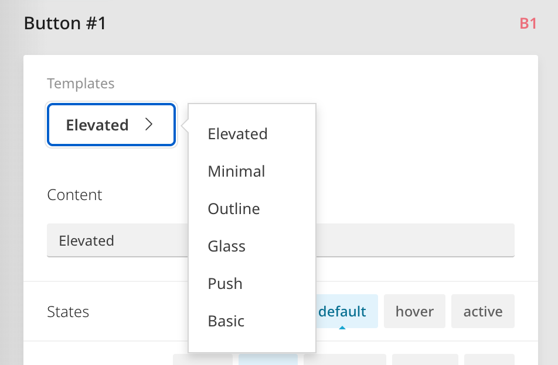The image size is (558, 365).
Task: Switch to the hover state tab
Action: 414,311
